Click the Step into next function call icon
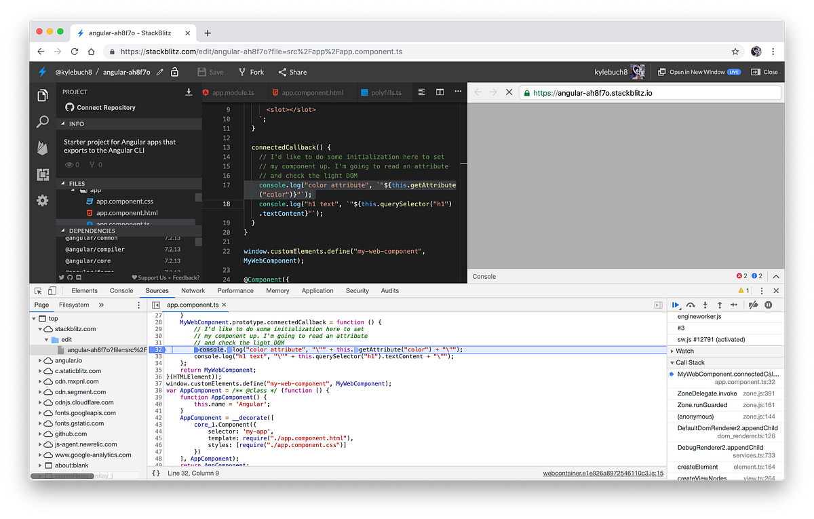The image size is (814, 519). [704, 305]
